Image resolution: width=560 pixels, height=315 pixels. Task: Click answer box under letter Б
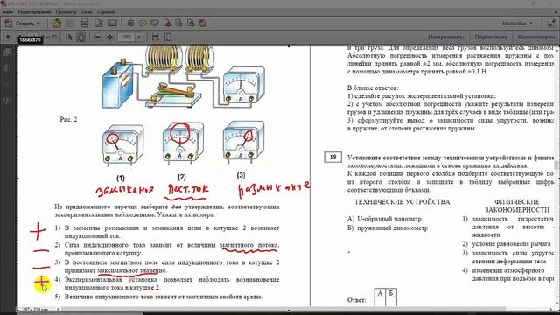pos(391,302)
